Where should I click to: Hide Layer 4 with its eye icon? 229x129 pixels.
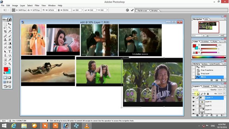coord(193,110)
